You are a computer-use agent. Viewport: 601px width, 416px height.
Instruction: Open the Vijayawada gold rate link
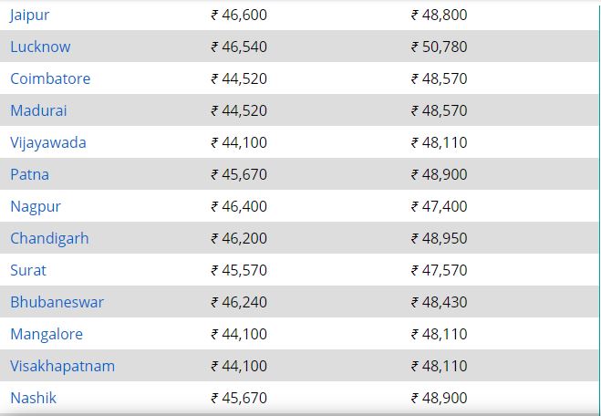tap(48, 143)
